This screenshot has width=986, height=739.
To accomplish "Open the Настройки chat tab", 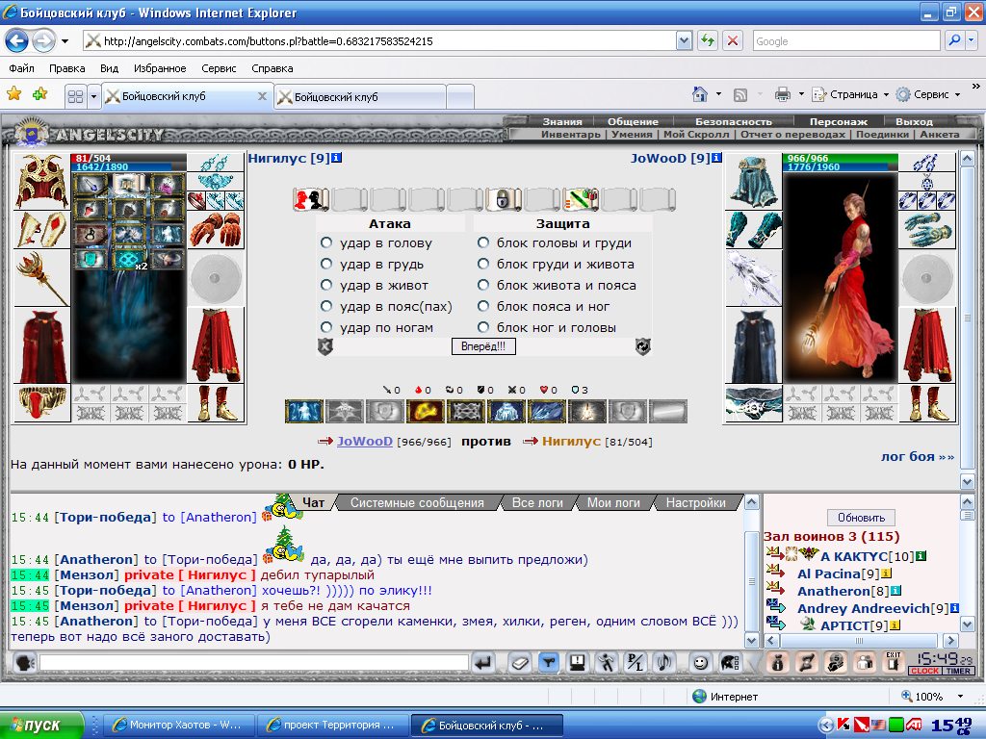I will 695,502.
